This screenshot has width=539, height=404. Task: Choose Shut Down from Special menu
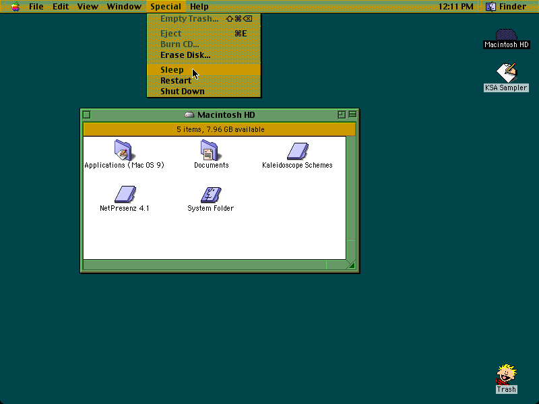(x=204, y=92)
